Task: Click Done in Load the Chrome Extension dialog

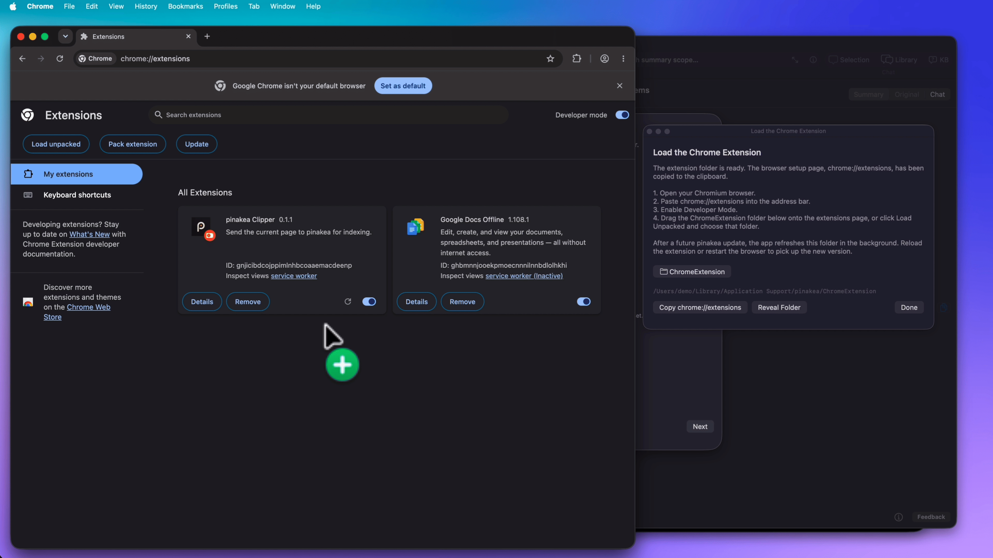Action: pyautogui.click(x=909, y=307)
